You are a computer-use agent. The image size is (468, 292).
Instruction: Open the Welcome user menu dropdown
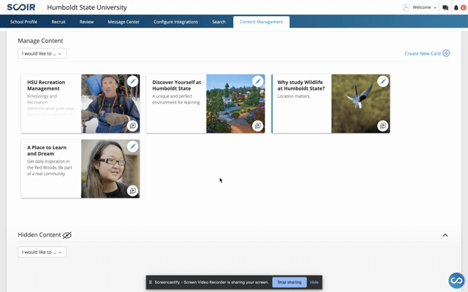click(424, 7)
